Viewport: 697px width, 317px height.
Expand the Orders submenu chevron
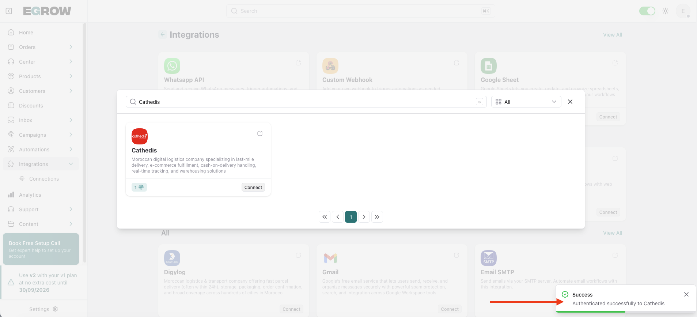[71, 47]
